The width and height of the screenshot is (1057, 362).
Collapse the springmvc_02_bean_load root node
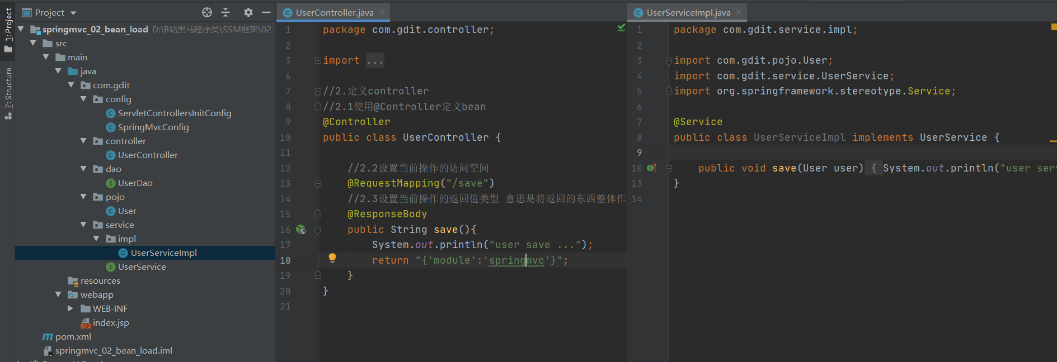click(21, 29)
